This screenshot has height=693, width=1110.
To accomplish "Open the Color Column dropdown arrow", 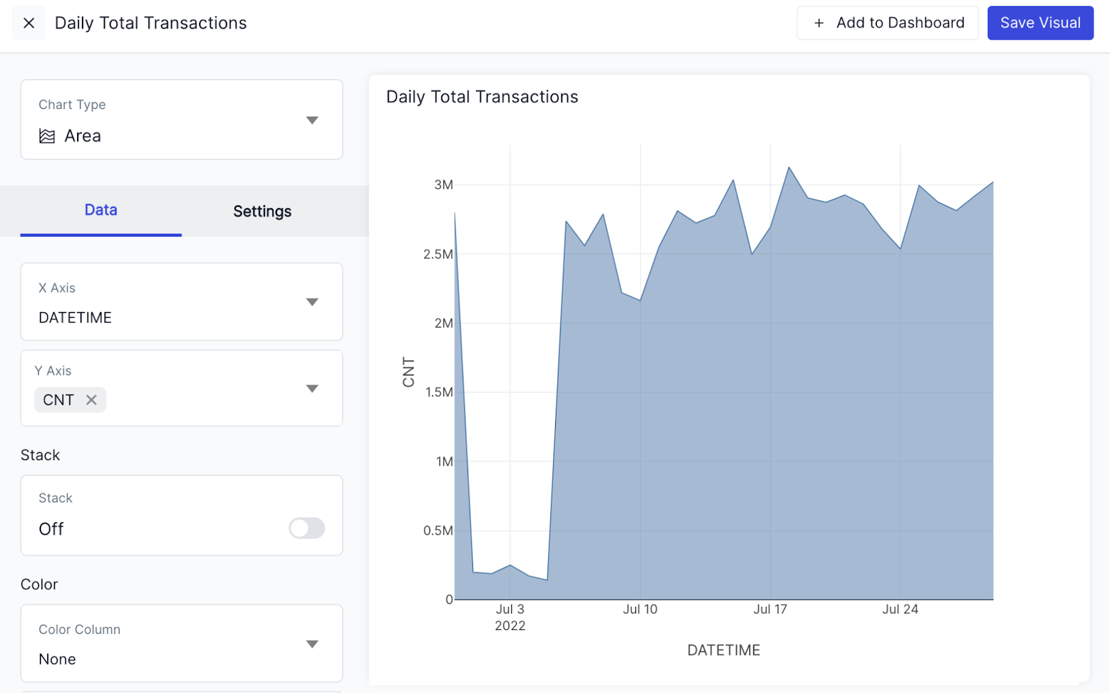I will coord(312,644).
